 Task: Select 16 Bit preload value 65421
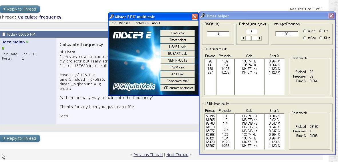[210, 138]
